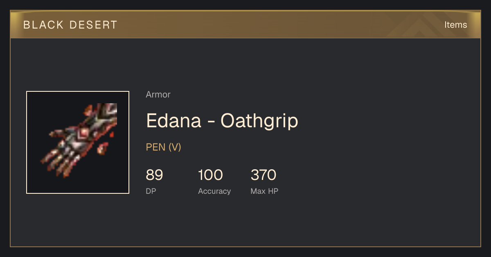Viewport: 491px width, 257px height.
Task: Select the Armor category label
Action: (x=158, y=95)
